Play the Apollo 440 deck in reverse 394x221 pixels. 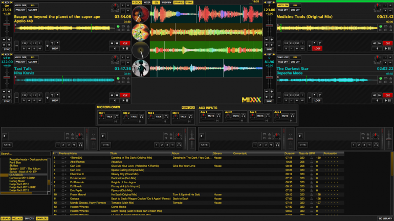click(x=115, y=48)
